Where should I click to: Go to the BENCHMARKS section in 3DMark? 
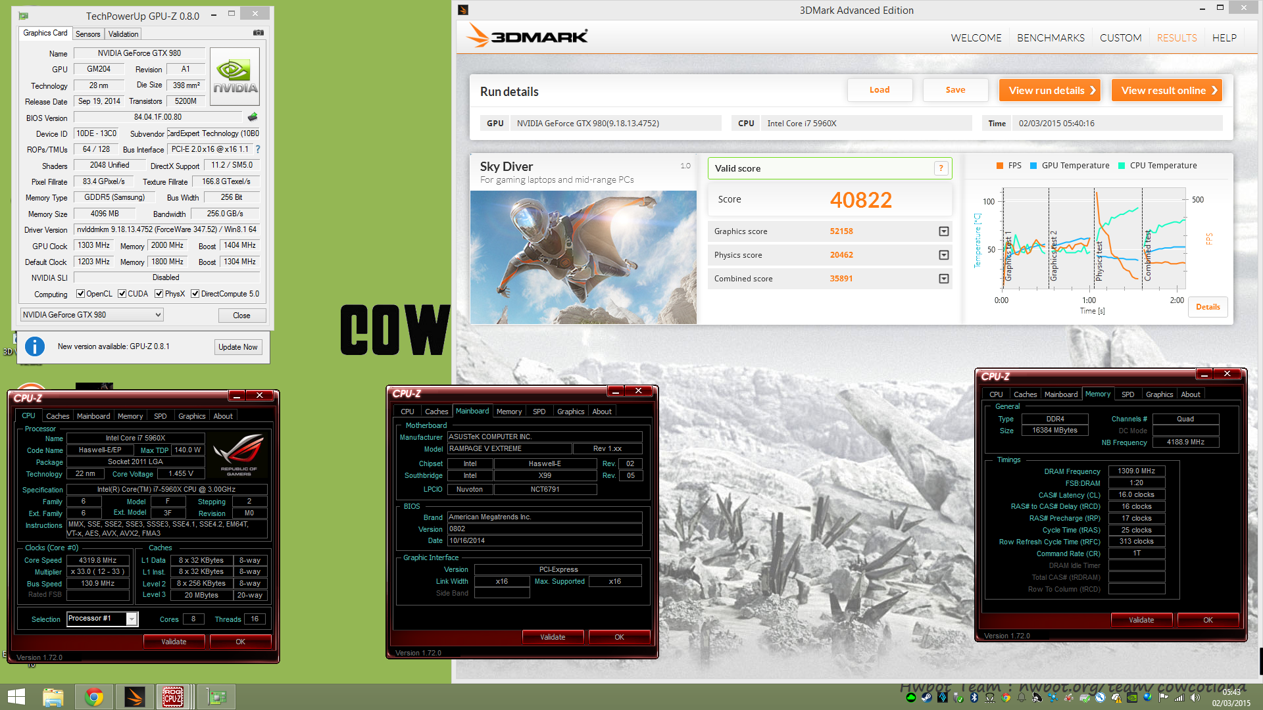click(x=1051, y=37)
